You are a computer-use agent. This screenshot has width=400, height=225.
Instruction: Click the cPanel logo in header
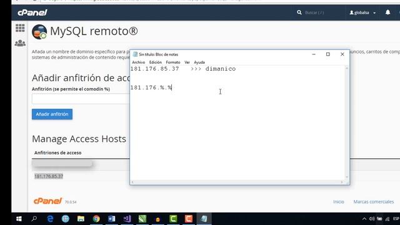[x=32, y=12]
